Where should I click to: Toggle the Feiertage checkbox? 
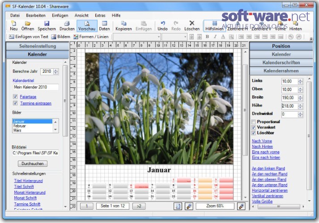point(15,97)
